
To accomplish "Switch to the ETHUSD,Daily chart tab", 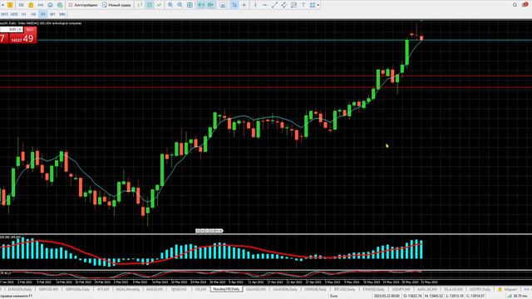I will coord(373,289).
